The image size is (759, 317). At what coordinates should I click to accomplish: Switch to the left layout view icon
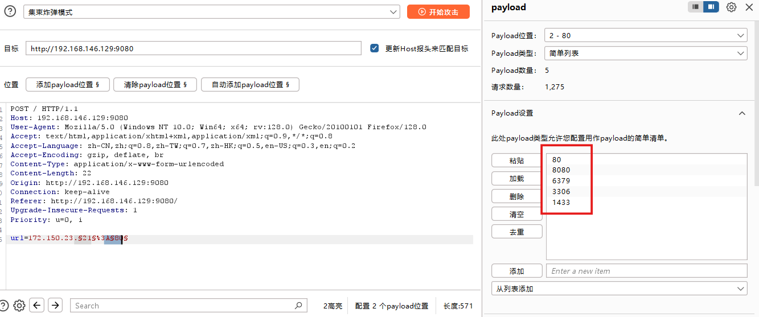coord(696,7)
